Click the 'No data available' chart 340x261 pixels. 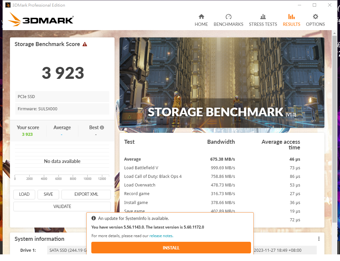coord(62,161)
